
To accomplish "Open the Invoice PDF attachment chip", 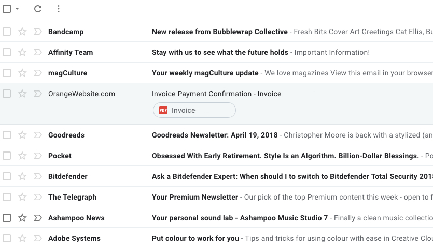I will [x=194, y=110].
